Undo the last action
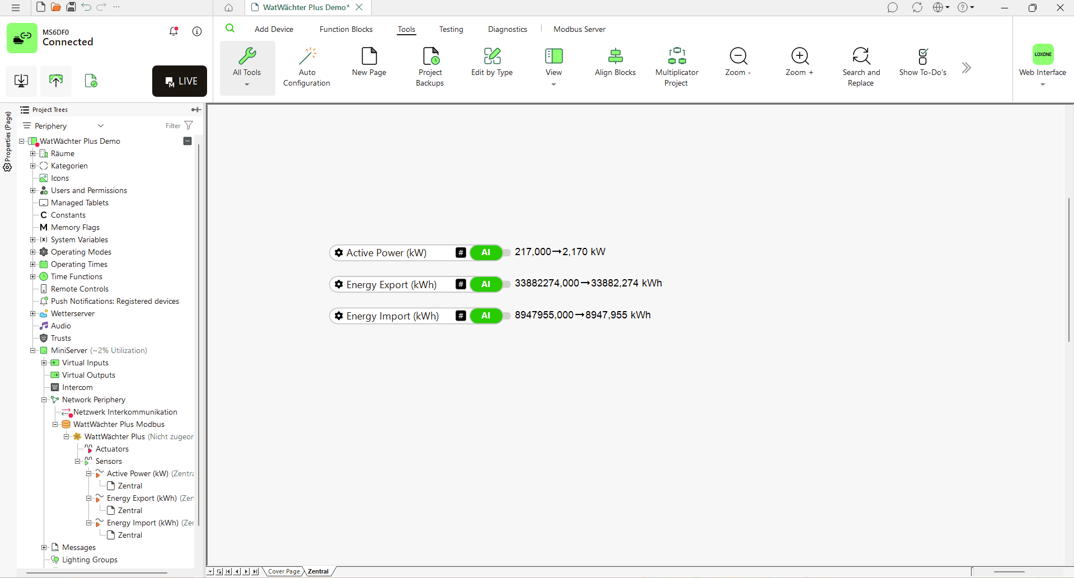This screenshot has width=1074, height=578. coord(86,7)
